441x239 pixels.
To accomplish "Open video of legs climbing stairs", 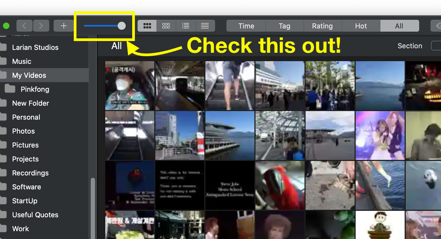I will (230, 86).
